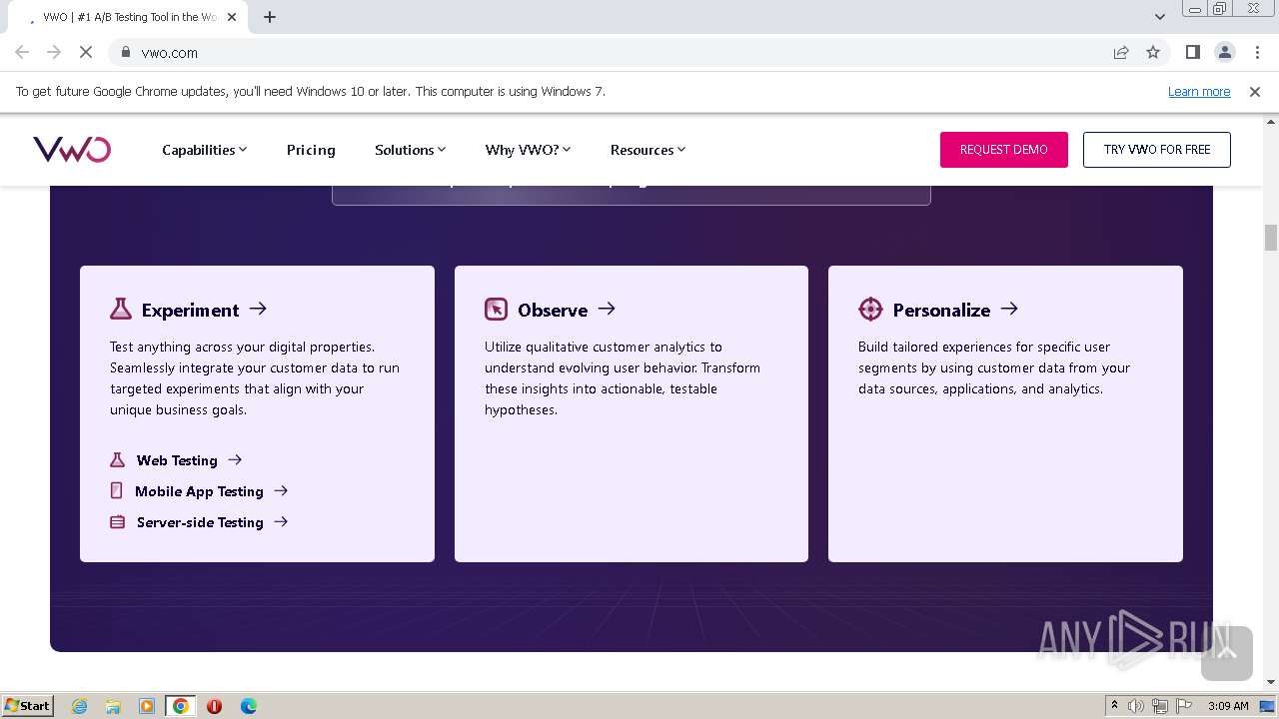
Task: Click the arrow next to Server-side Testing
Action: tap(281, 521)
